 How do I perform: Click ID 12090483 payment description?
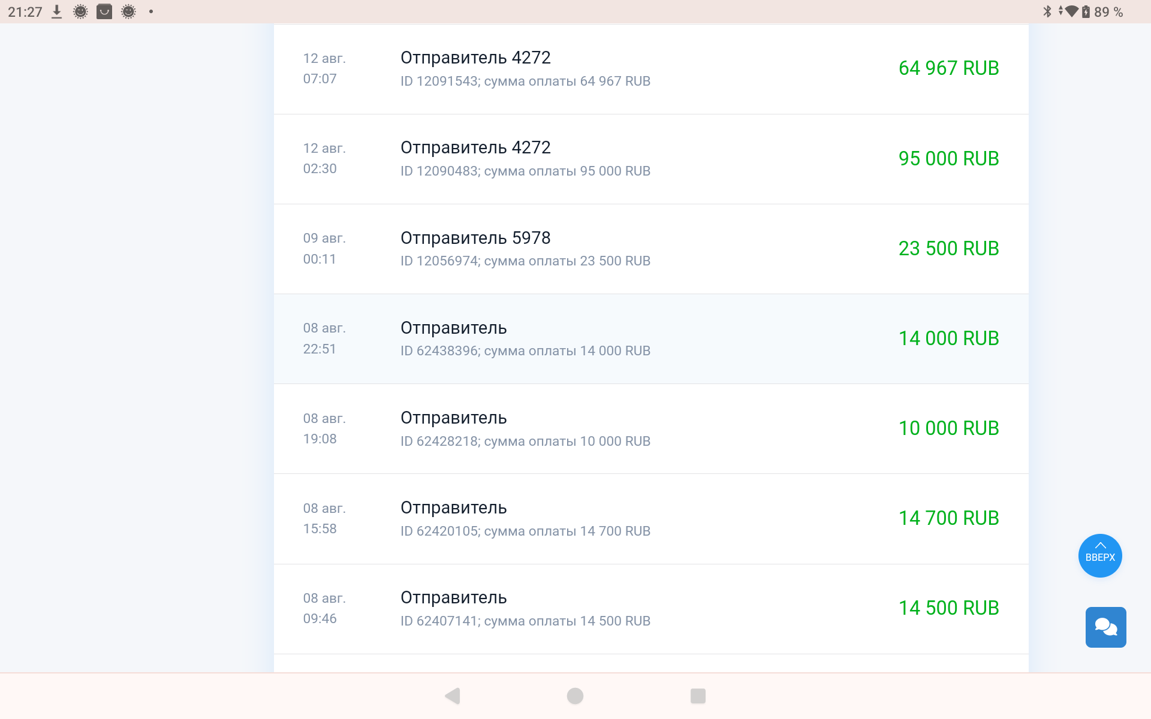point(525,171)
